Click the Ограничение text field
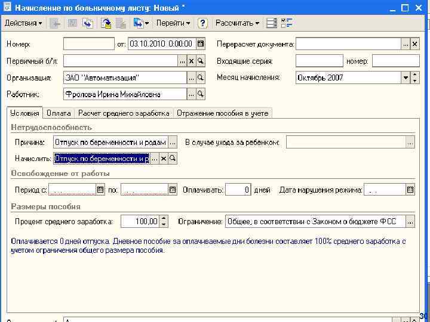The height and width of the screenshot is (322, 430). click(315, 221)
